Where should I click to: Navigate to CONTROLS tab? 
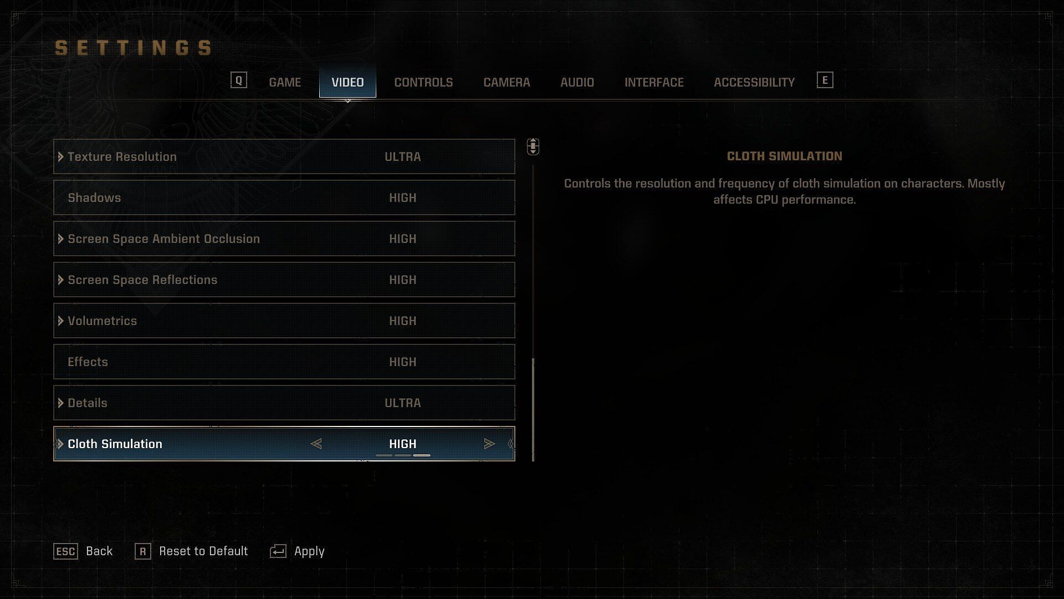point(423,82)
